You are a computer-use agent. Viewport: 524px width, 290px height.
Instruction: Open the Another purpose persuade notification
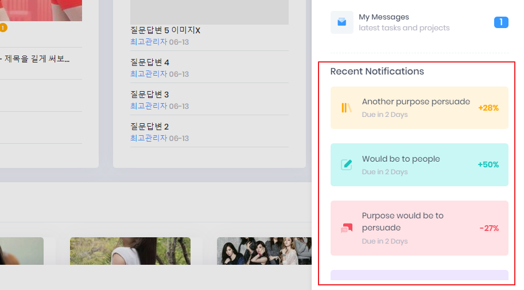[x=420, y=108]
